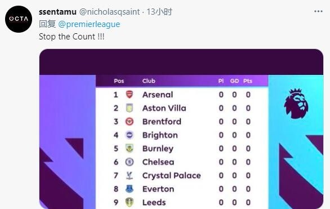Click the Brentford club crest
The width and height of the screenshot is (330, 209).
(x=130, y=122)
